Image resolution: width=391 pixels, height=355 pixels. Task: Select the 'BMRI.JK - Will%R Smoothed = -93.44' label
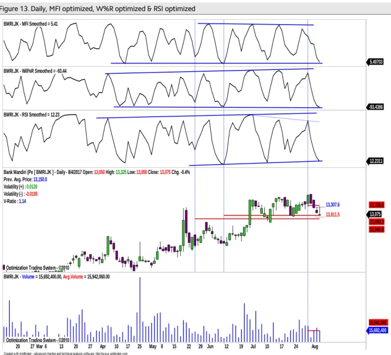click(35, 71)
